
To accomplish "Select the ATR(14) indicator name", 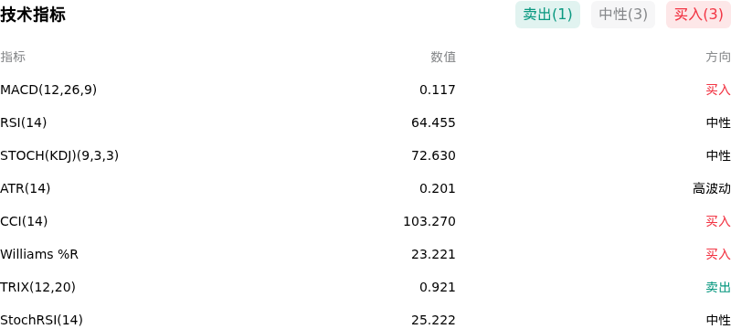I will (x=26, y=189).
